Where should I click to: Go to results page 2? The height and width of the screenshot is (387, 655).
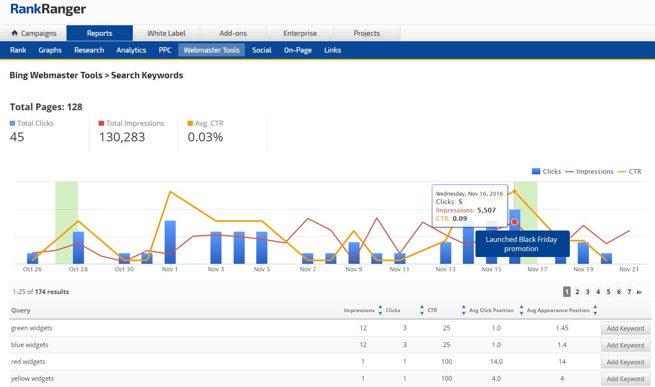[x=577, y=292]
